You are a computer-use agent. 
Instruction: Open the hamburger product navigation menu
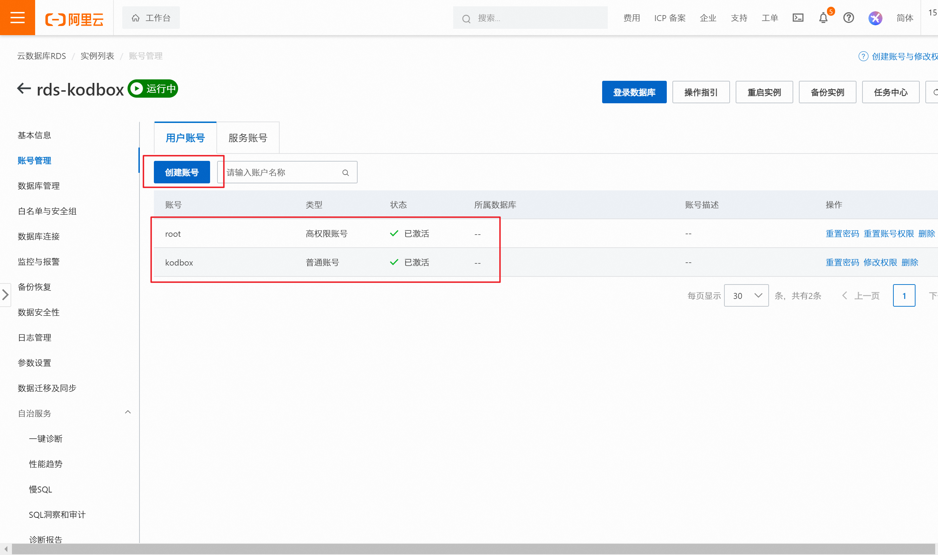(x=17, y=17)
